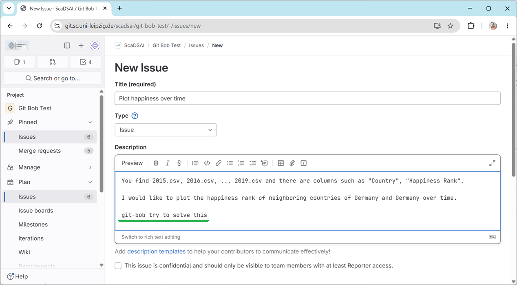Open Chrome extensions puzzle icon
The height and width of the screenshot is (285, 517).
[x=471, y=26]
